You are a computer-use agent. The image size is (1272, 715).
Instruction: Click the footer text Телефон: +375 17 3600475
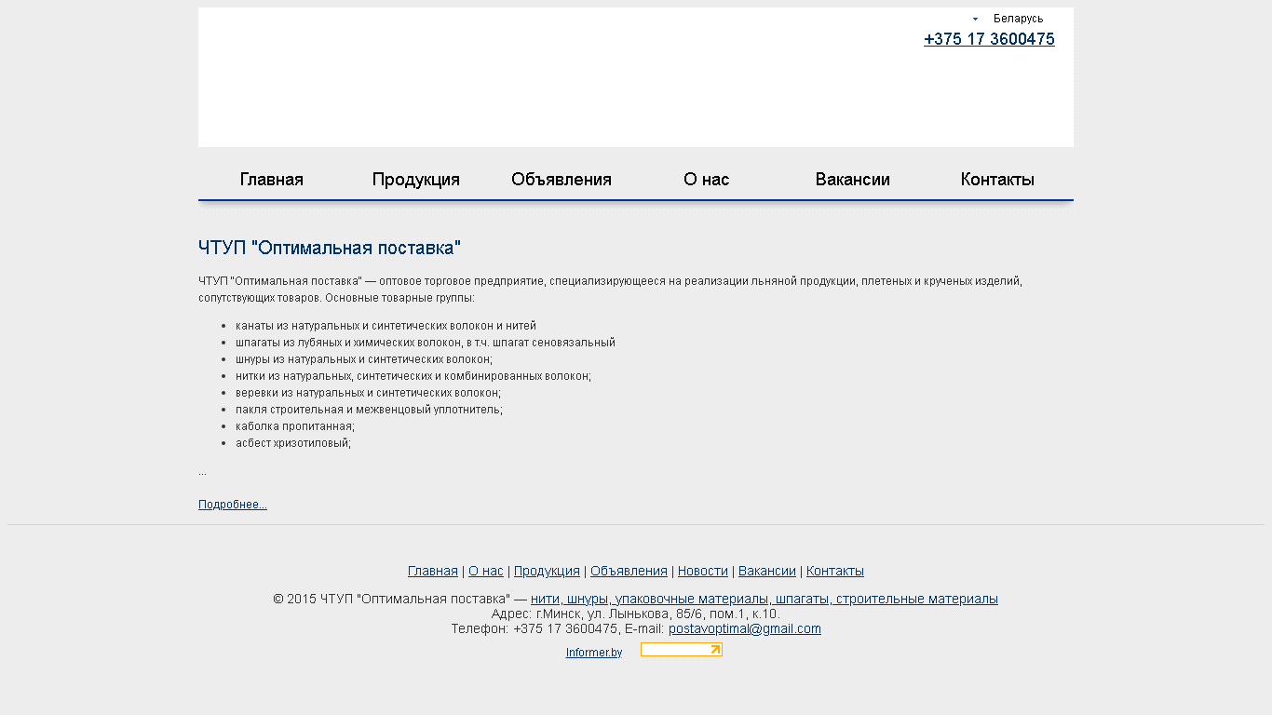[x=535, y=628]
